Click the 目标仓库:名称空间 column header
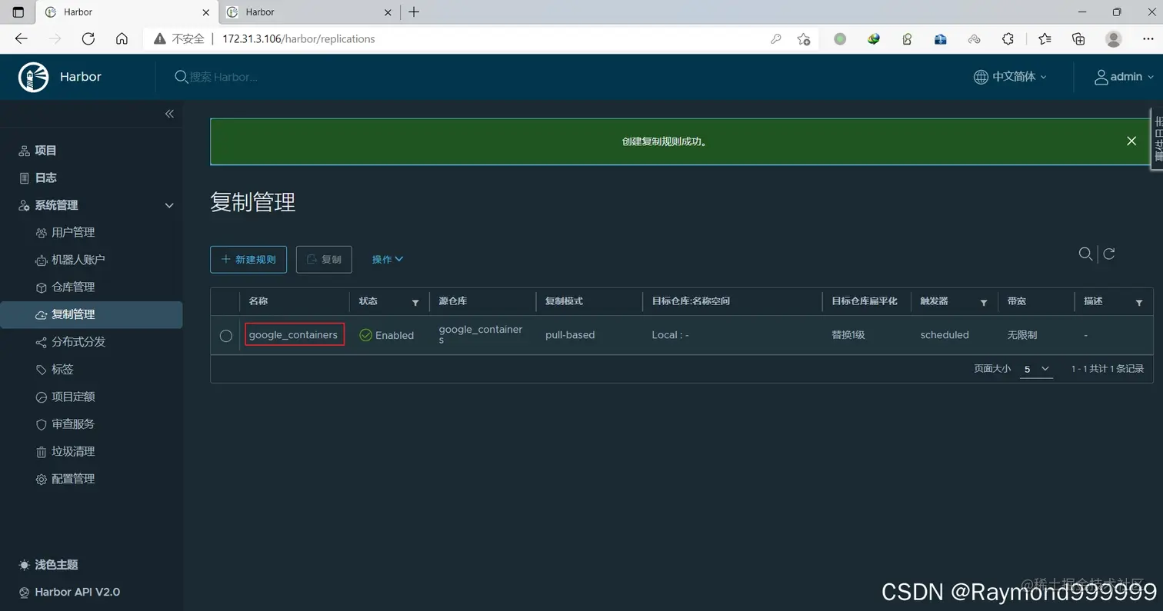The width and height of the screenshot is (1163, 611). (691, 301)
